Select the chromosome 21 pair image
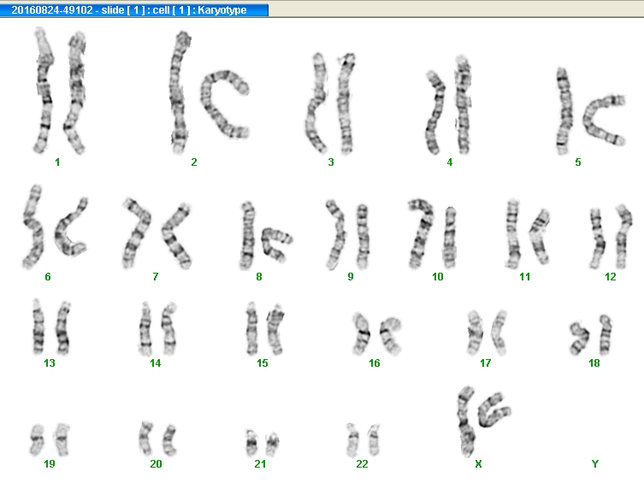644x495 pixels. (263, 444)
